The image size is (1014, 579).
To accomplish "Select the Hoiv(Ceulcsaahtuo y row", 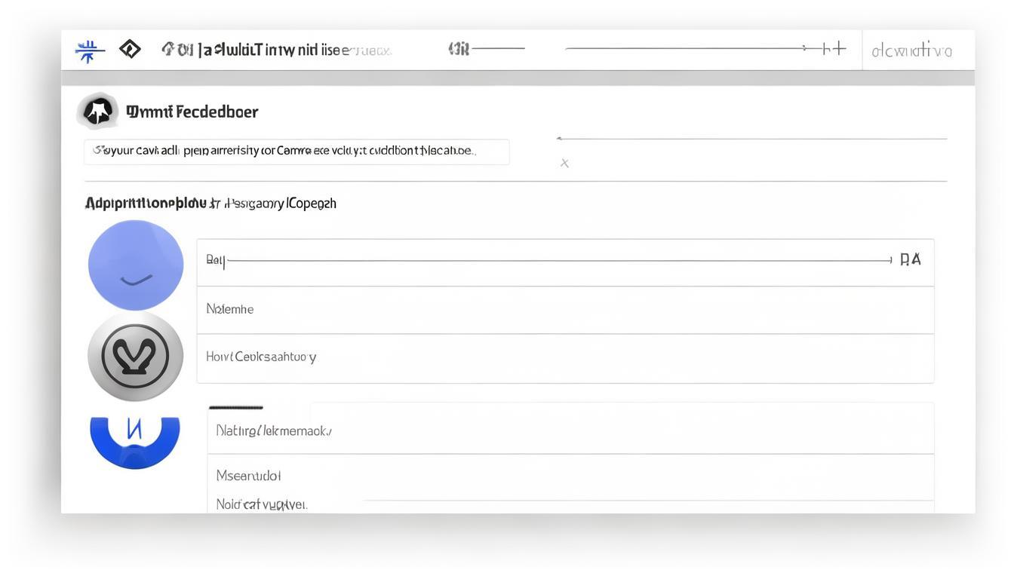I will click(565, 358).
